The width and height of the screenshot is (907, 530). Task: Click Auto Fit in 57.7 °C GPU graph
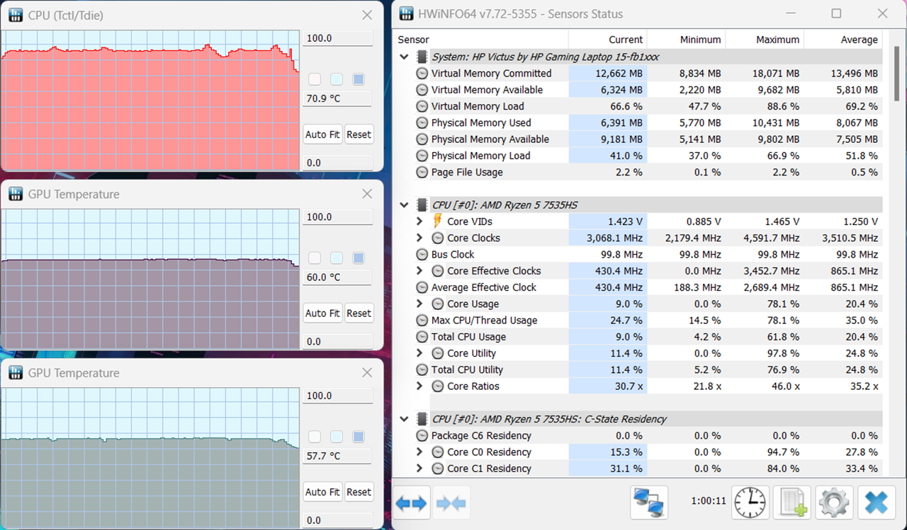point(322,492)
